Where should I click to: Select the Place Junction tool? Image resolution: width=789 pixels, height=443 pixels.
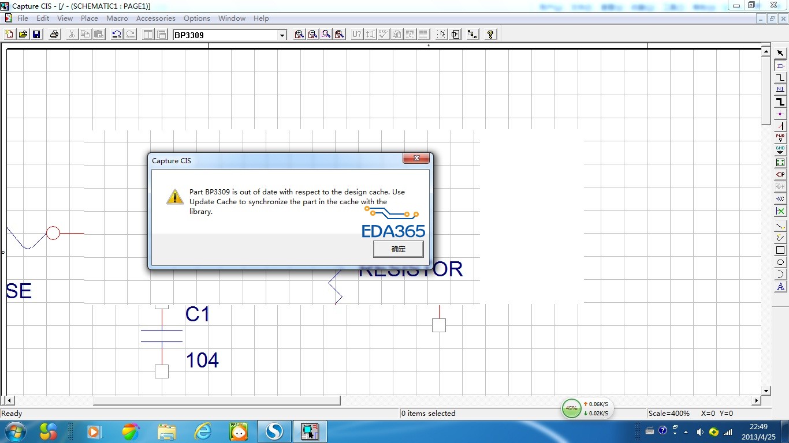coord(780,114)
